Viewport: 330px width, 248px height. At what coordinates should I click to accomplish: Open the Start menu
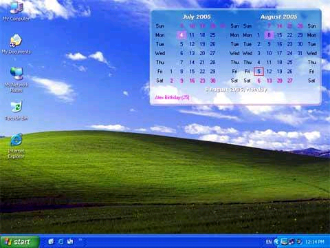[x=20, y=242]
